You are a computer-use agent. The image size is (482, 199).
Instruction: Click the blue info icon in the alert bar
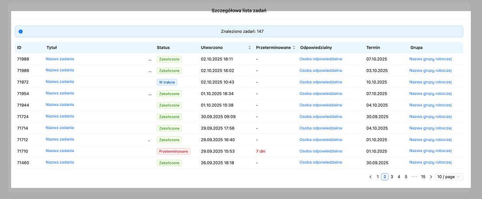click(x=20, y=31)
